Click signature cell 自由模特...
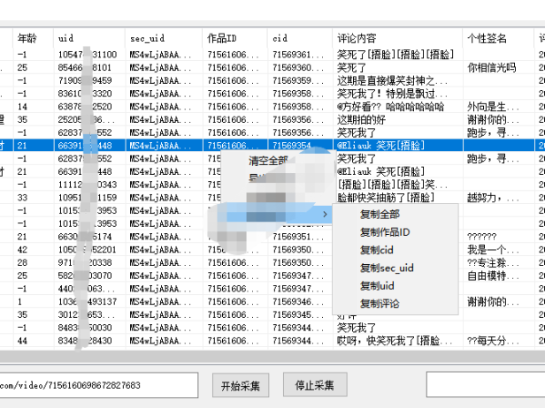The width and height of the screenshot is (545, 408). click(x=493, y=276)
